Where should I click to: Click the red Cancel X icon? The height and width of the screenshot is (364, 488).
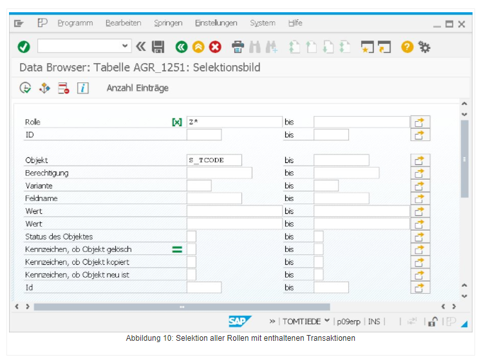215,46
